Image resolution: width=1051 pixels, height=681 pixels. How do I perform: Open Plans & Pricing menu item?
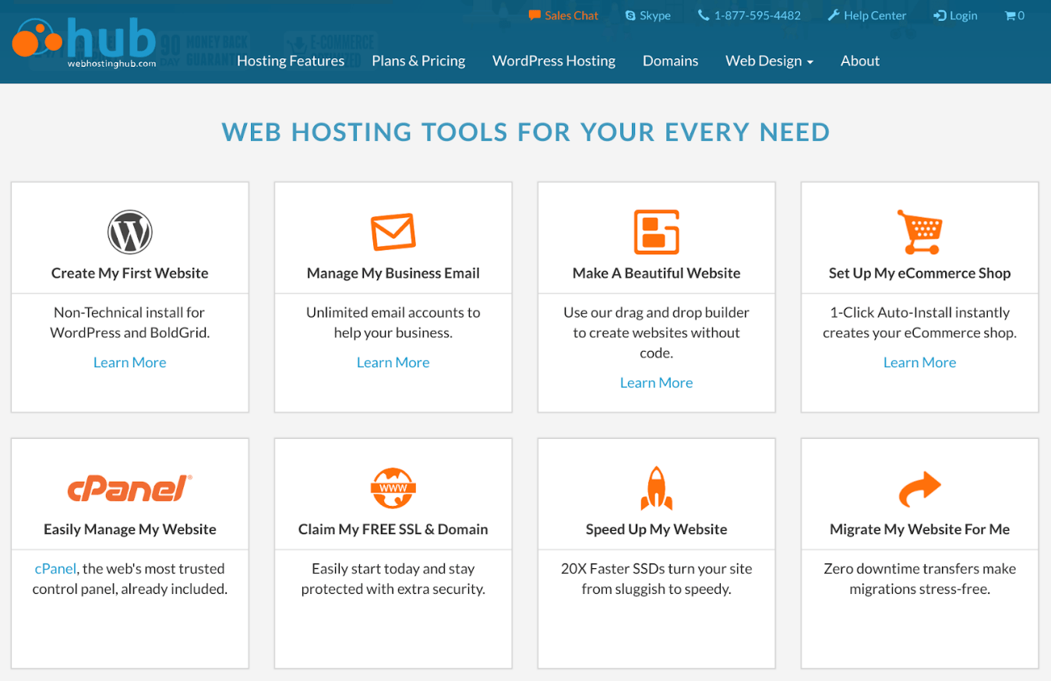[x=418, y=61]
